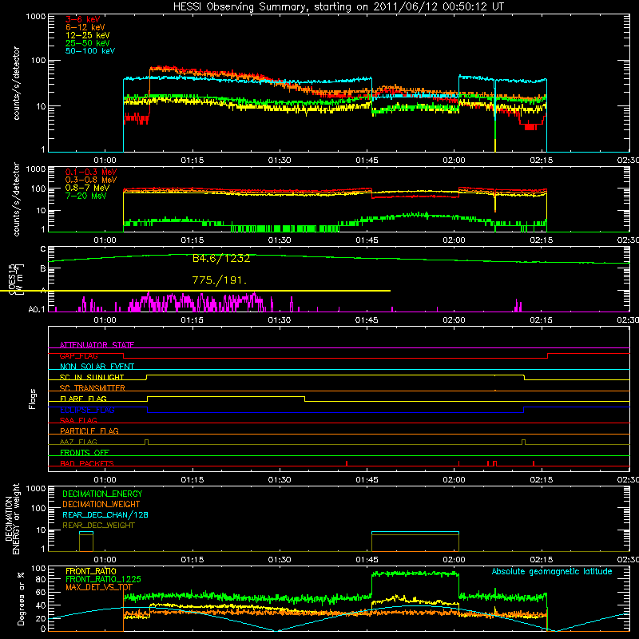
Task: Click the ECLIPSE_FLAG label
Action: tap(87, 410)
